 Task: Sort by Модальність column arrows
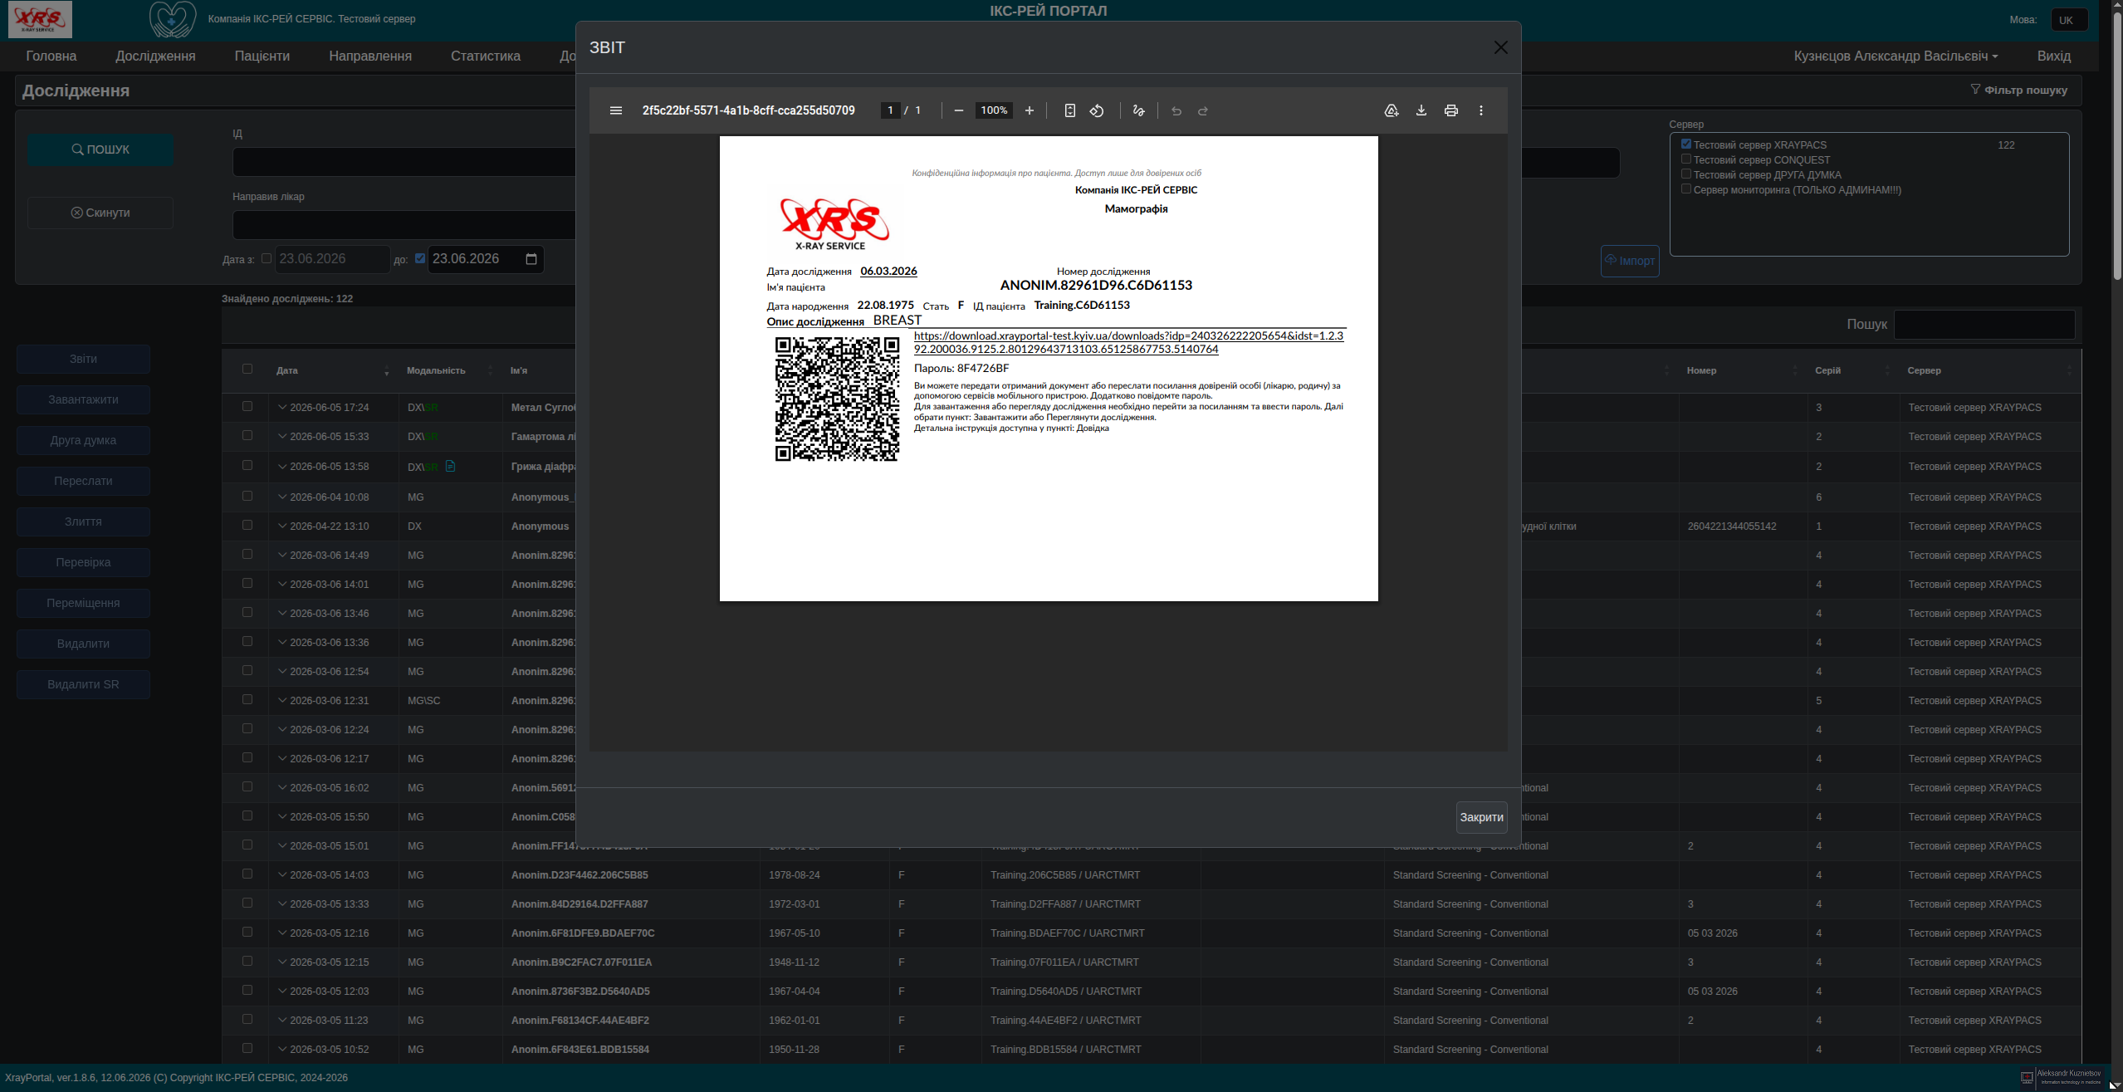click(490, 370)
